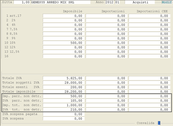Screen dimensions: 173x126
Task: Click Imp. parz. non detr. value 500,00
Action: [63, 96]
